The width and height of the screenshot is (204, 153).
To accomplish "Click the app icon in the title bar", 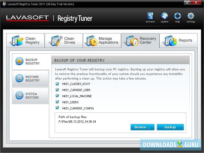I will coord(4,4).
